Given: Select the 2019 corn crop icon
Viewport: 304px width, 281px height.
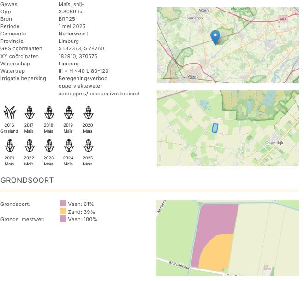Looking at the screenshot, I should (x=68, y=113).
